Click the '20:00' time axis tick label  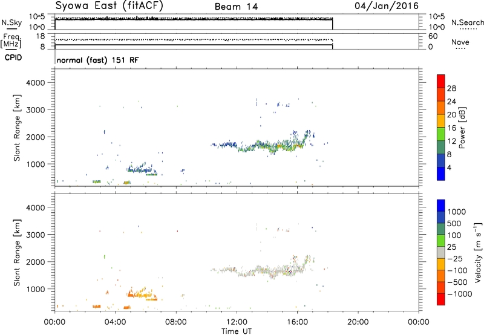(x=358, y=322)
